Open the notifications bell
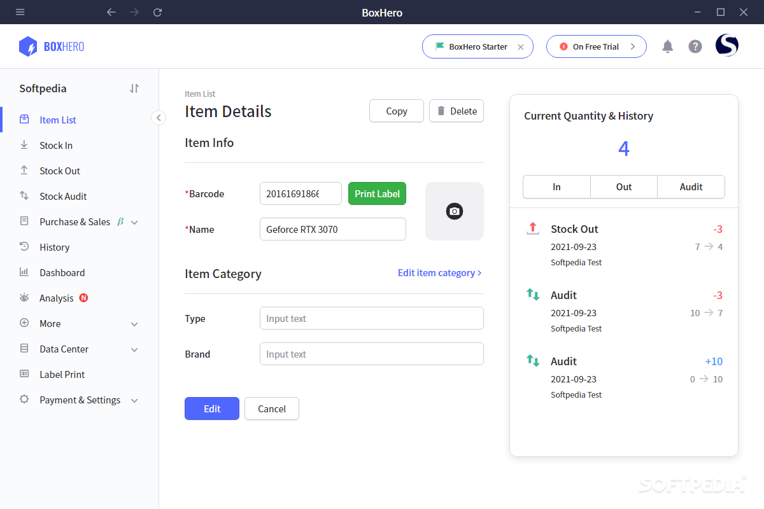Screen dimensions: 764x509 [667, 46]
